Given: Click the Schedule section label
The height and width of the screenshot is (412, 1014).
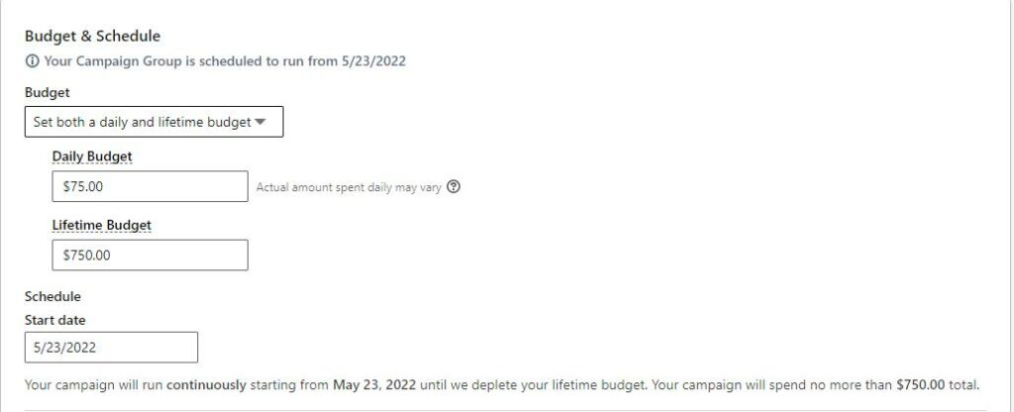Looking at the screenshot, I should click(x=53, y=297).
